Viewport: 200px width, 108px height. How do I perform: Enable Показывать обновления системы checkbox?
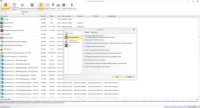point(84,36)
